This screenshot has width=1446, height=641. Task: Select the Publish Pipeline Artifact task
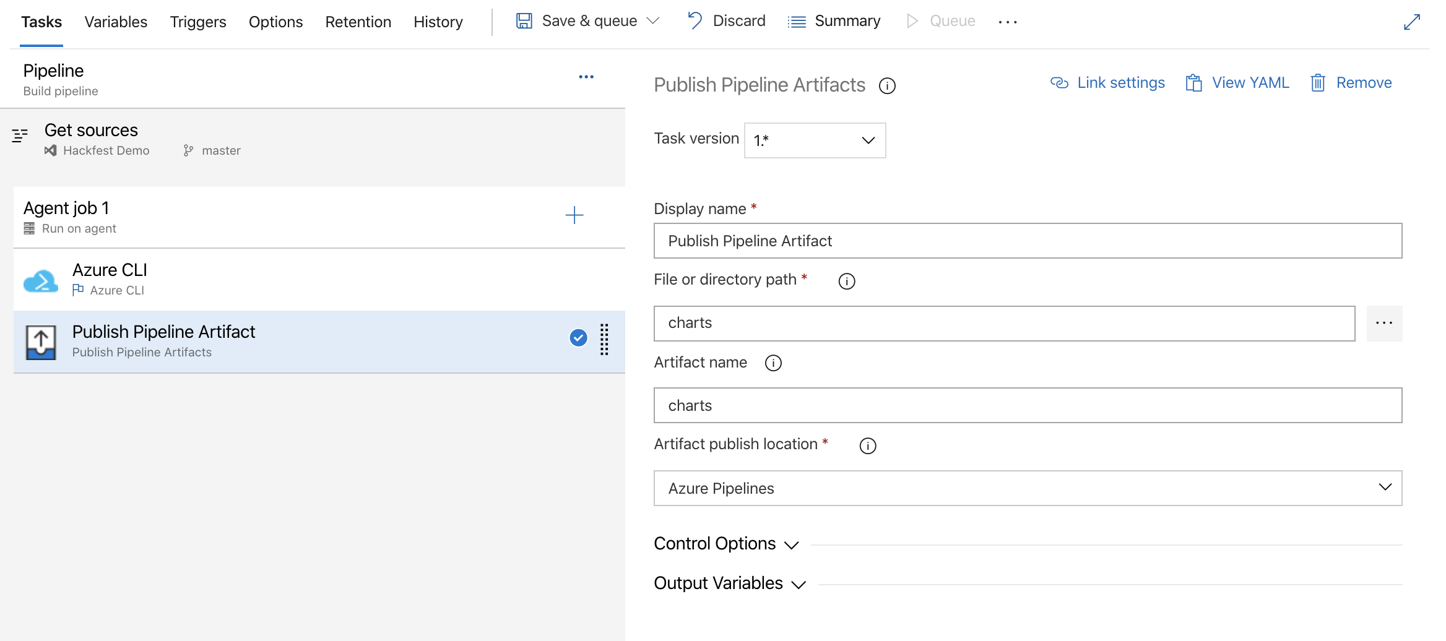[319, 342]
